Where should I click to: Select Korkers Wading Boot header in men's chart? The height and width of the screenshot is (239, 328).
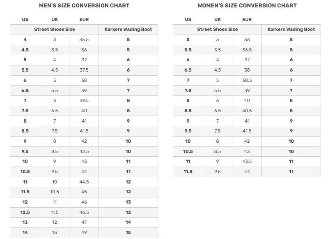coord(128,29)
